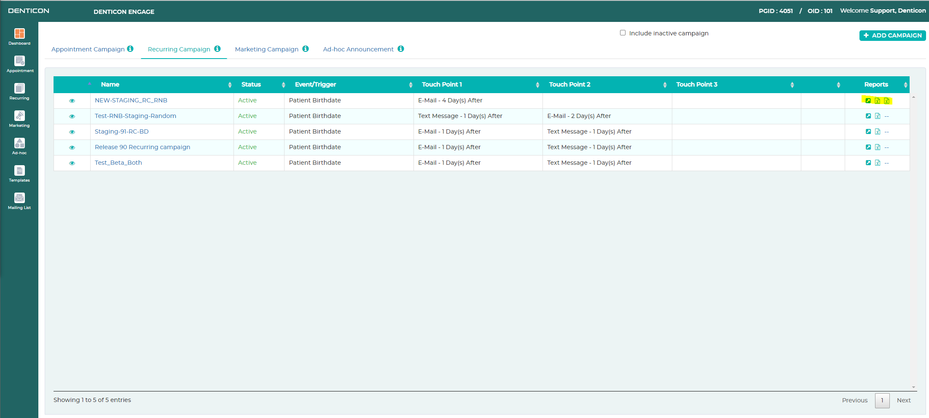Sort table by Event/Trigger column arrows
The height and width of the screenshot is (418, 929).
(411, 85)
